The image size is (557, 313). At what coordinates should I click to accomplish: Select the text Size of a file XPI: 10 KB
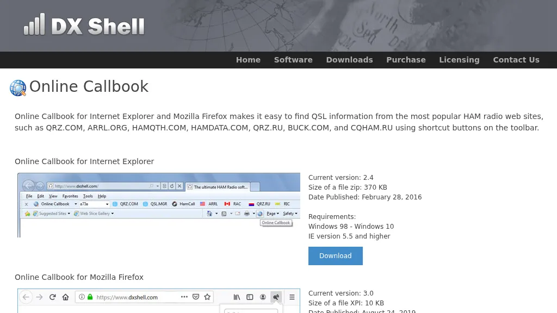346,303
